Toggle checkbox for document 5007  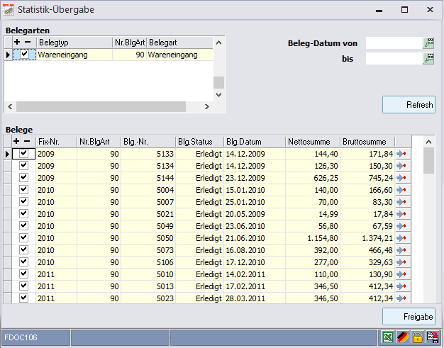[24, 202]
